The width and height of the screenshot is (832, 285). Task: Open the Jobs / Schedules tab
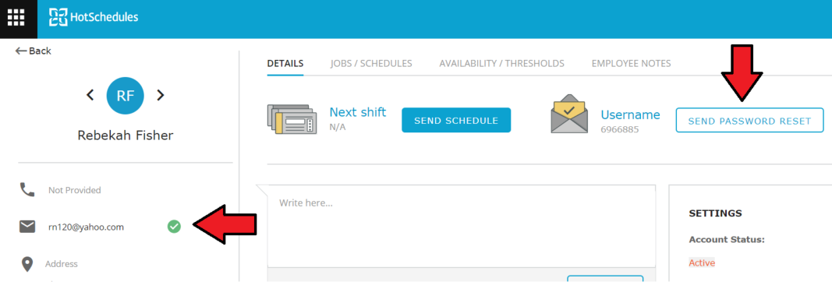tap(371, 64)
